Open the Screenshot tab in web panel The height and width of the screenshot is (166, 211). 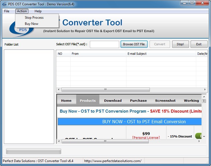click(165, 101)
